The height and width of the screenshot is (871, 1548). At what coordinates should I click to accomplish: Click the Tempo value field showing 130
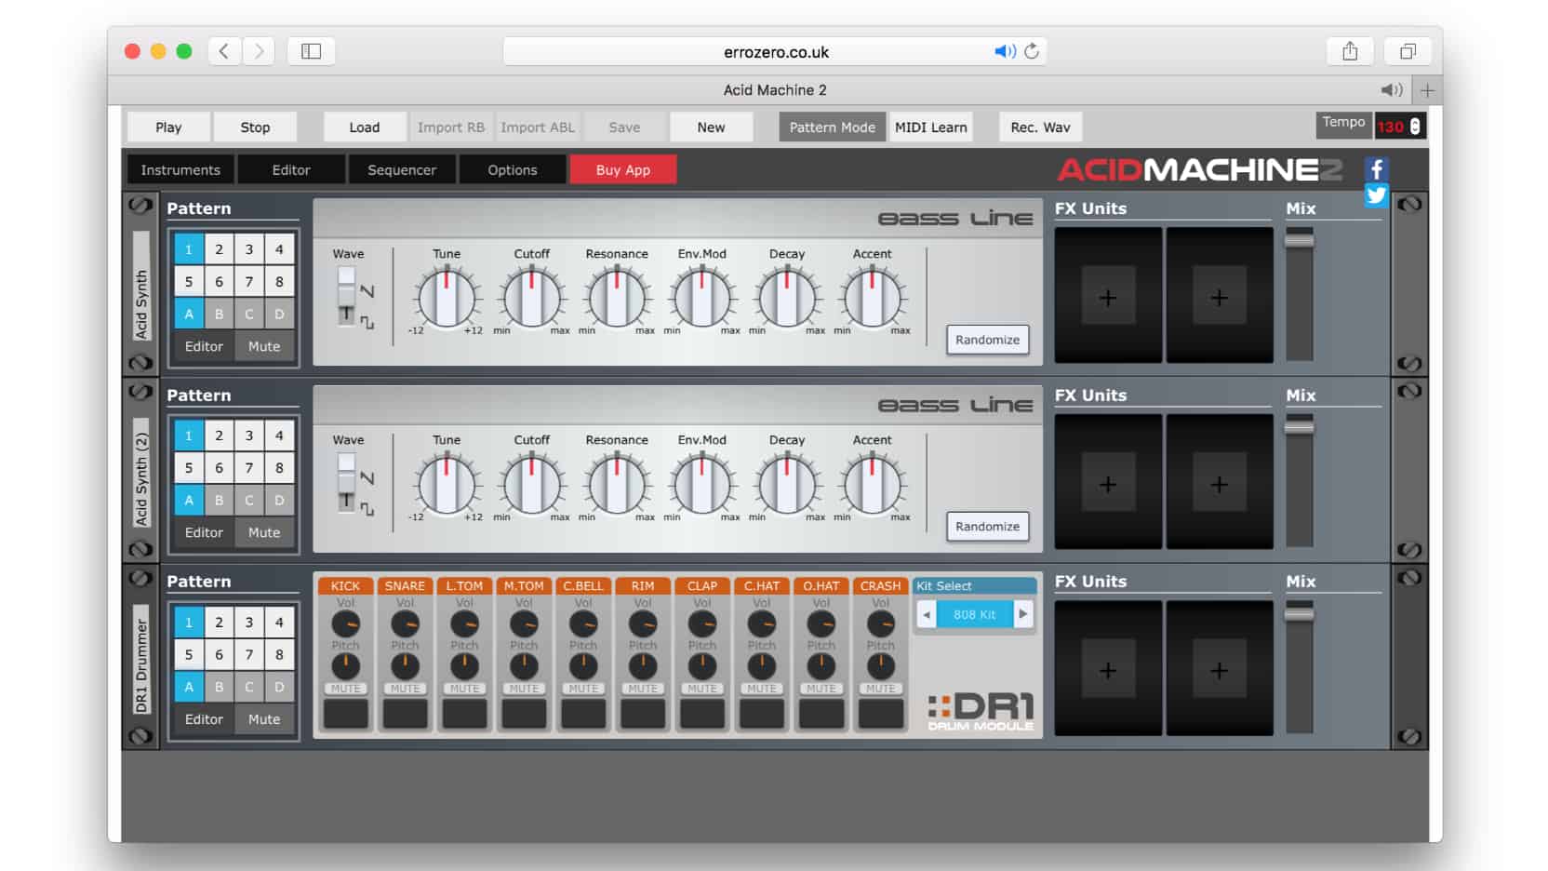[x=1391, y=127]
